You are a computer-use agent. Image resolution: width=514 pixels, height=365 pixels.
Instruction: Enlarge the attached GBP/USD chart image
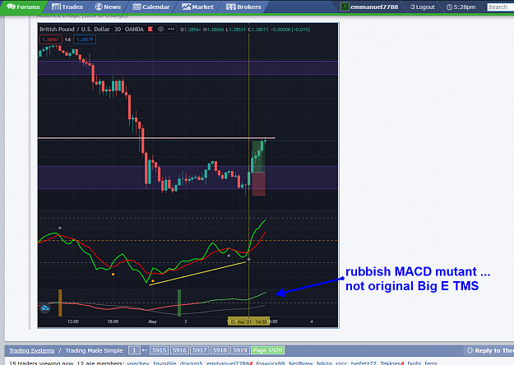click(x=188, y=175)
